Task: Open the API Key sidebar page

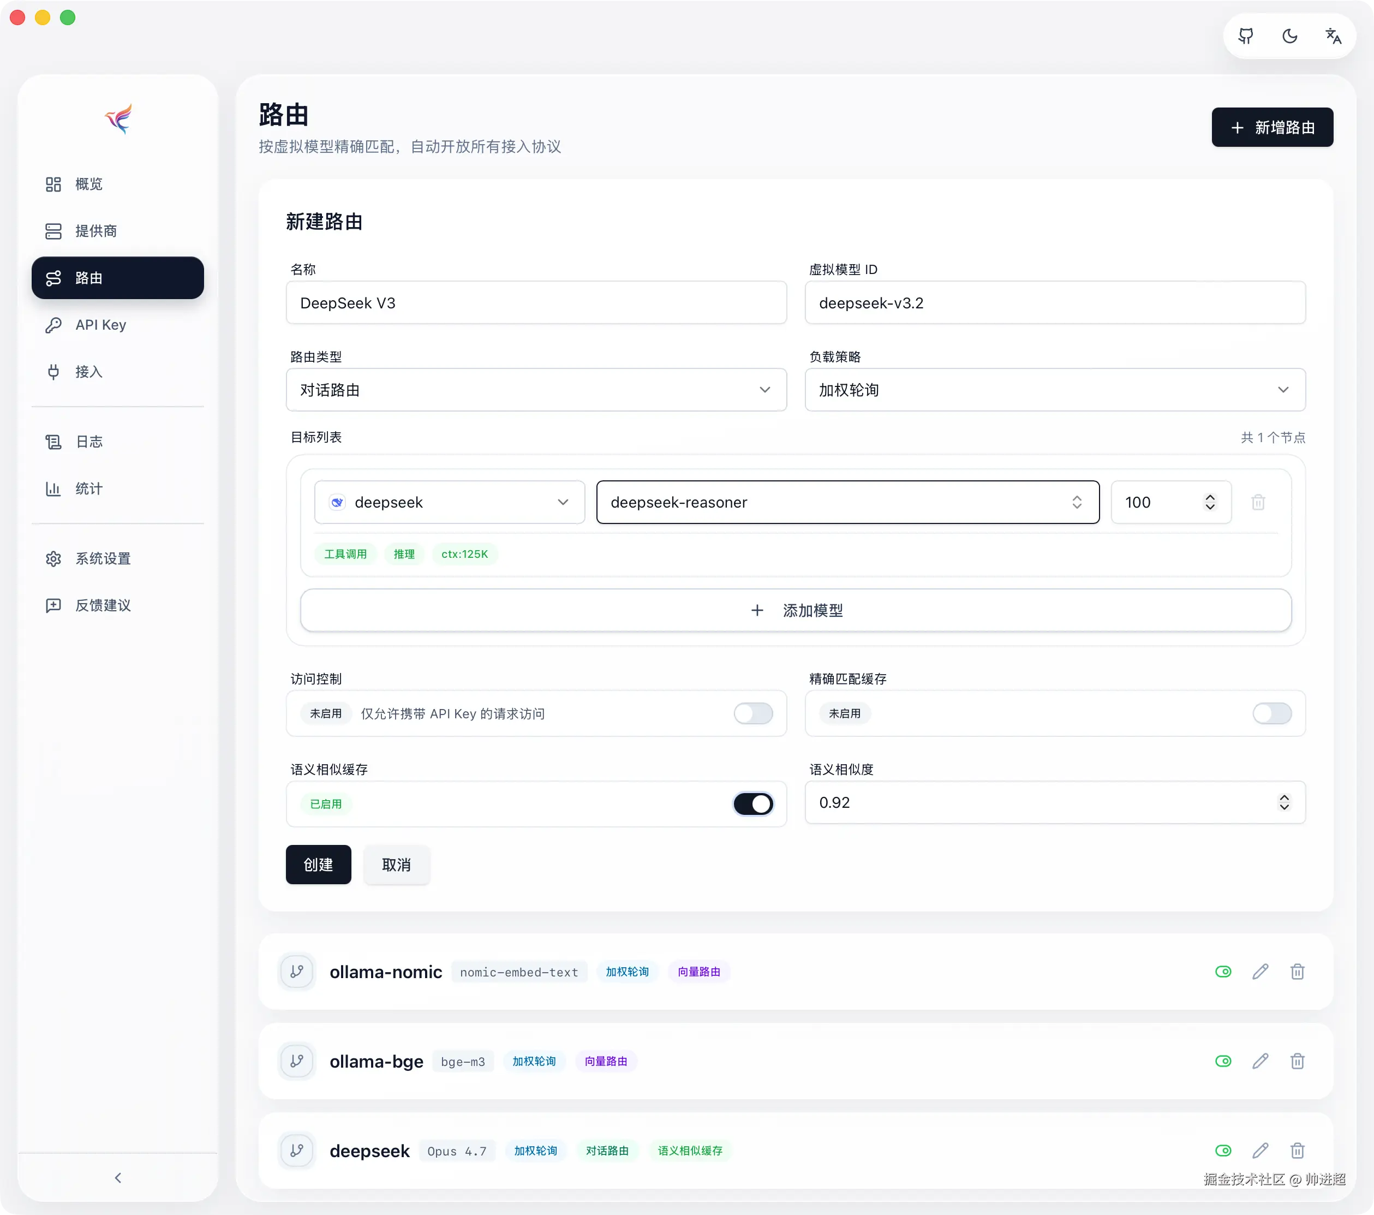Action: point(101,325)
